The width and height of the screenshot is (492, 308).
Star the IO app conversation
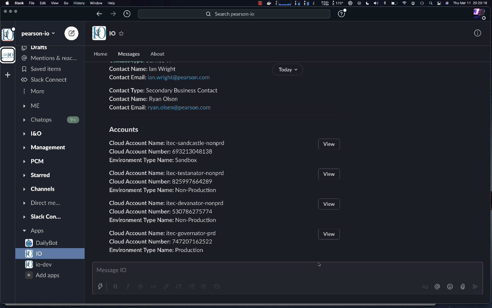point(121,33)
